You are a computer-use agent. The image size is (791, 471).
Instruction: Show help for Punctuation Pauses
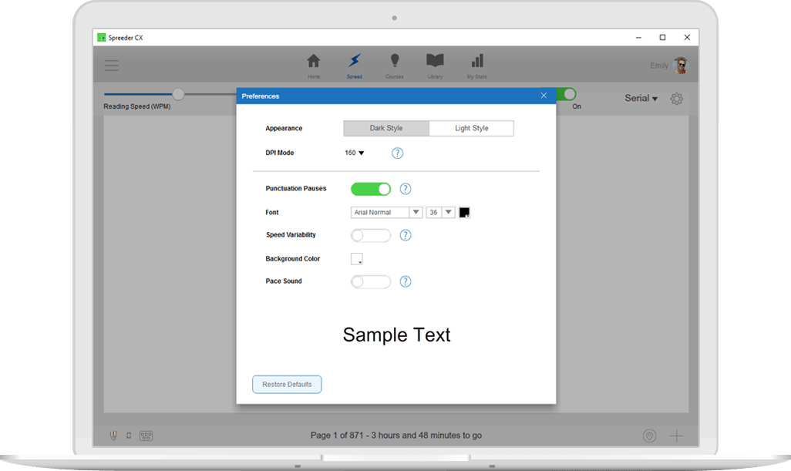406,189
